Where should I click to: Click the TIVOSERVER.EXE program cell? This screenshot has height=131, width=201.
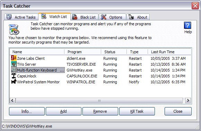81,64
